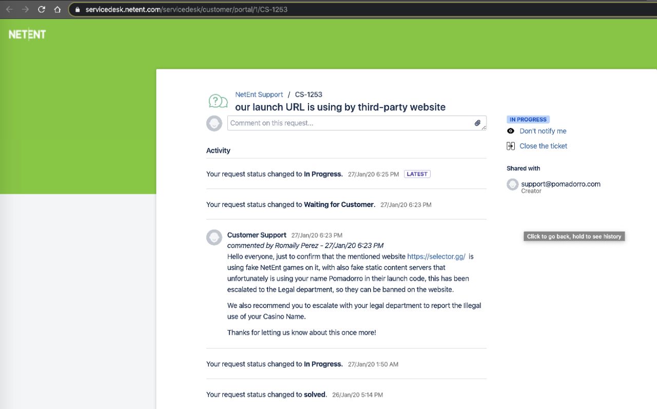Click ticket number CS-1253 in the breadcrumb
This screenshot has height=409, width=657.
tap(308, 94)
